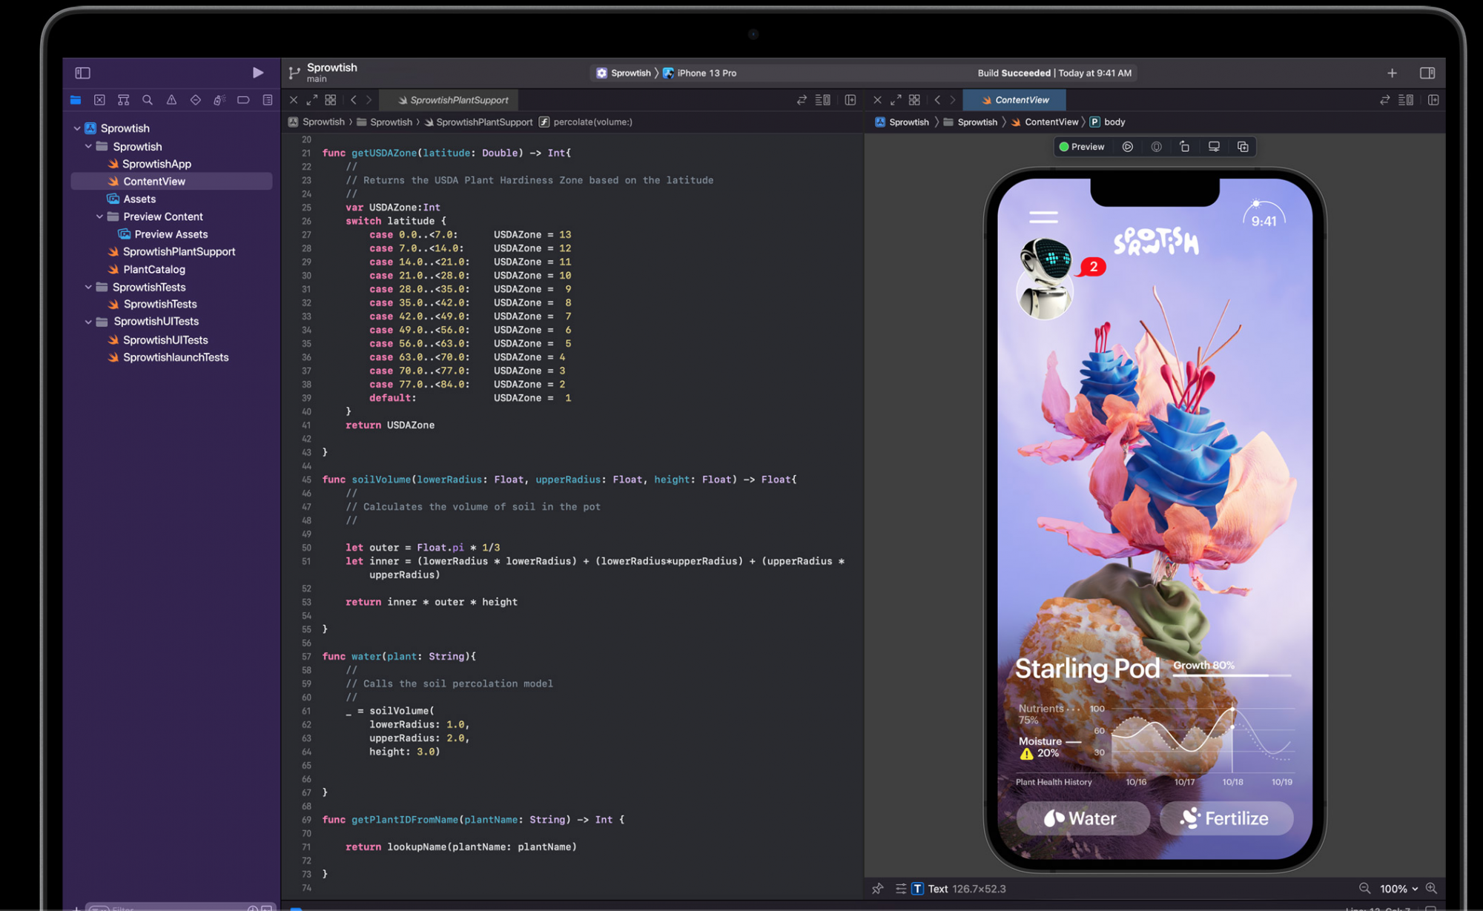This screenshot has width=1483, height=911.
Task: Open the Find navigator magnifier icon
Action: click(x=148, y=100)
